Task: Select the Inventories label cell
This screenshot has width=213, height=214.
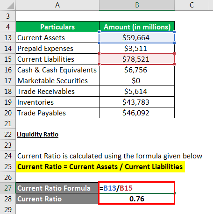Action: (57, 102)
